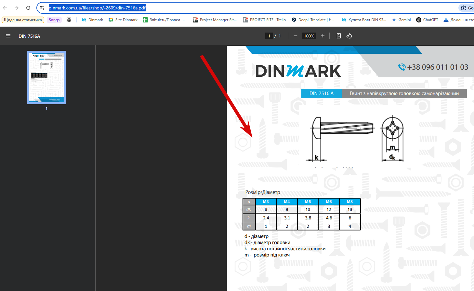
Task: Click the k value 2,4 cell
Action: coord(266,218)
